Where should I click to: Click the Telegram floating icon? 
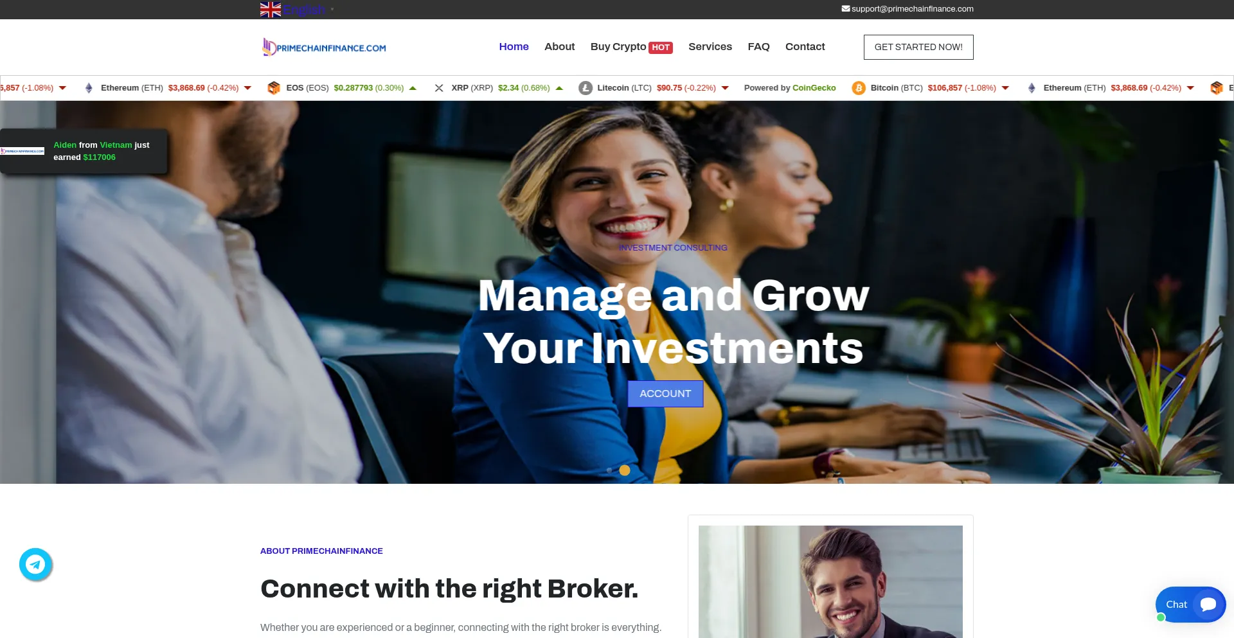coord(35,564)
